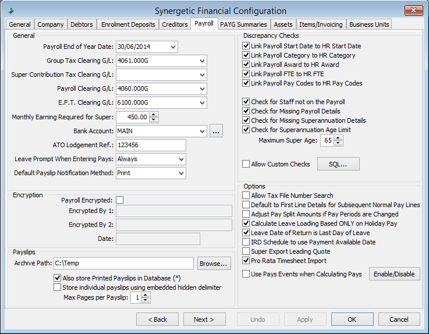This screenshot has width=429, height=334.
Task: Click the Maximum Super Age value field
Action: click(328, 141)
